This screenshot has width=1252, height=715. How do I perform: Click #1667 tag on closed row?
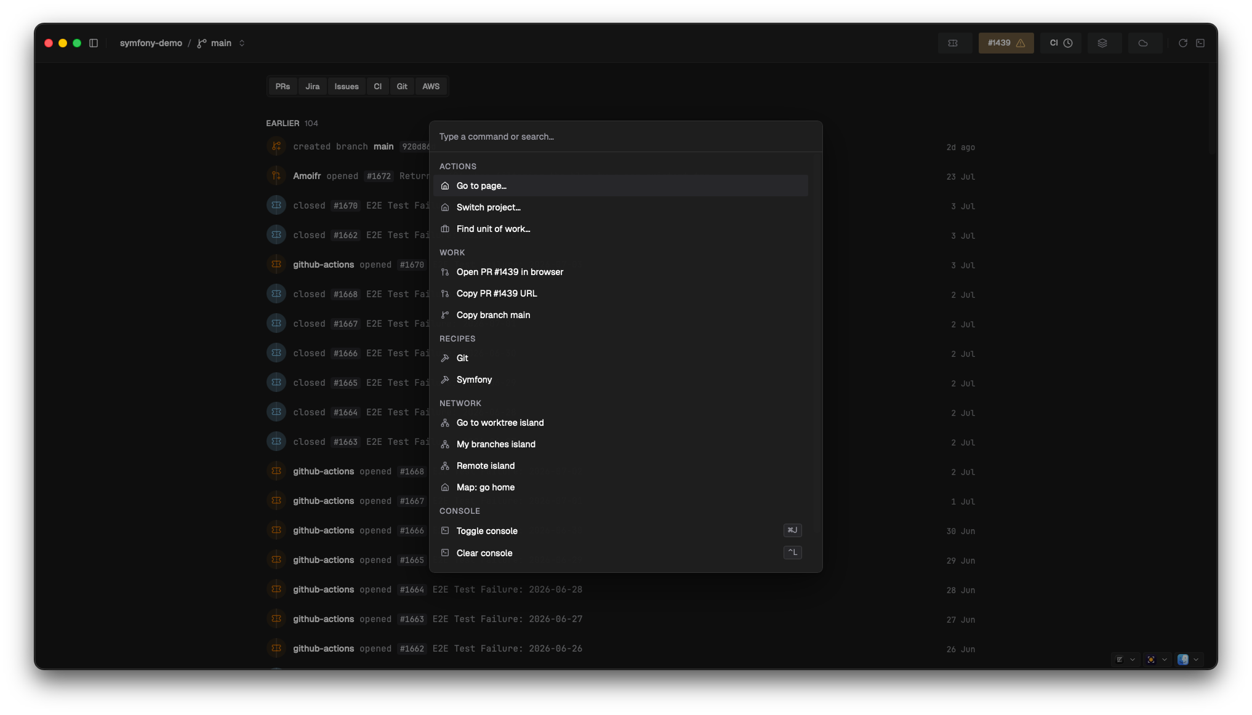[x=345, y=324]
